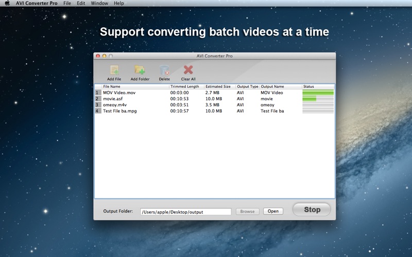The width and height of the screenshot is (412, 257).
Task: Open the AVI Converter Pro application menu
Action: [37, 3]
